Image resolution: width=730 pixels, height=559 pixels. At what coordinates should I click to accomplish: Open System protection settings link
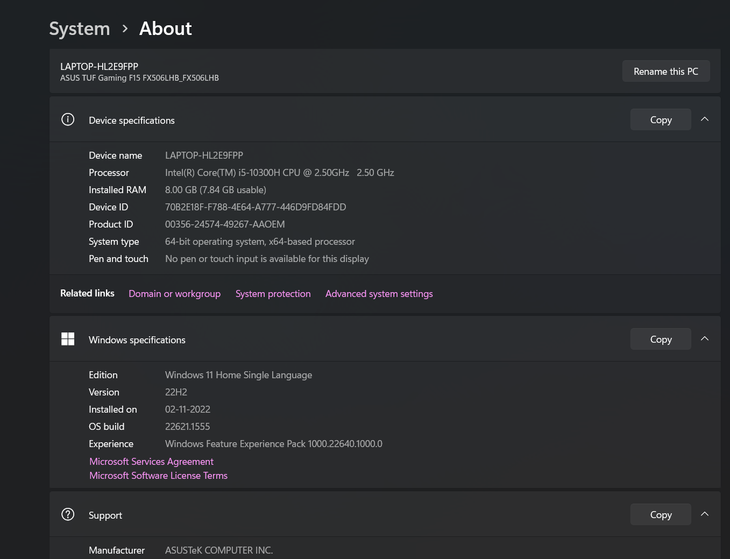click(273, 294)
